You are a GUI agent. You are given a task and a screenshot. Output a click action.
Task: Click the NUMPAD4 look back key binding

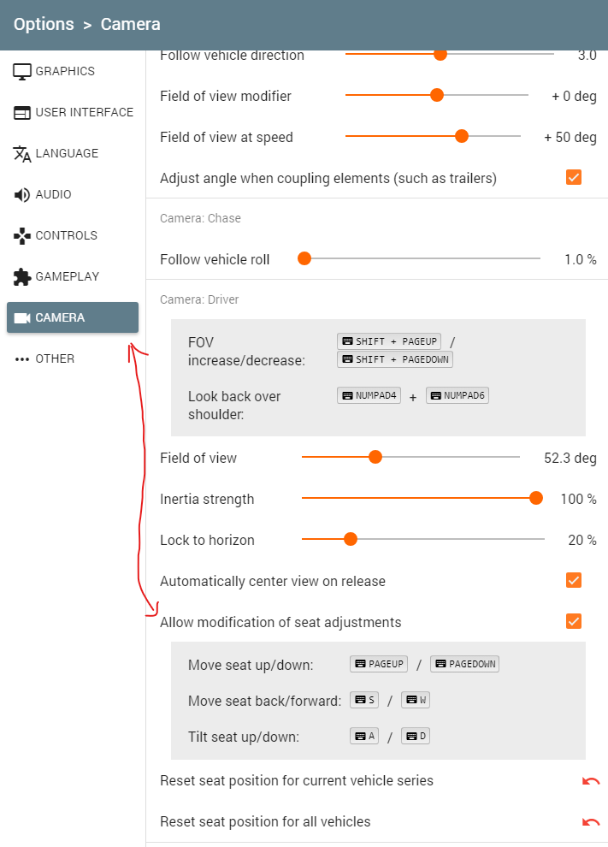pyautogui.click(x=369, y=395)
